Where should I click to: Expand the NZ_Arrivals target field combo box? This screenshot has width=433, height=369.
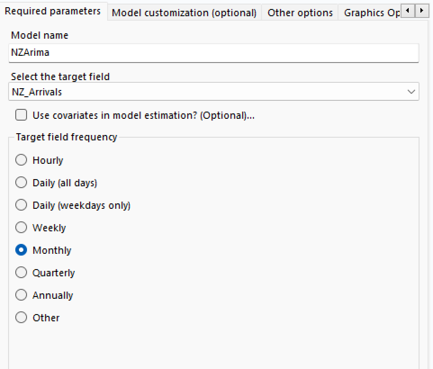(212, 92)
